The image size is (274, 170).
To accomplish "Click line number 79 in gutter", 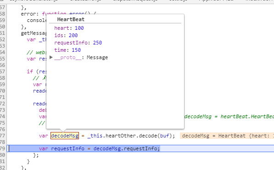I will pyautogui.click(x=2, y=148).
